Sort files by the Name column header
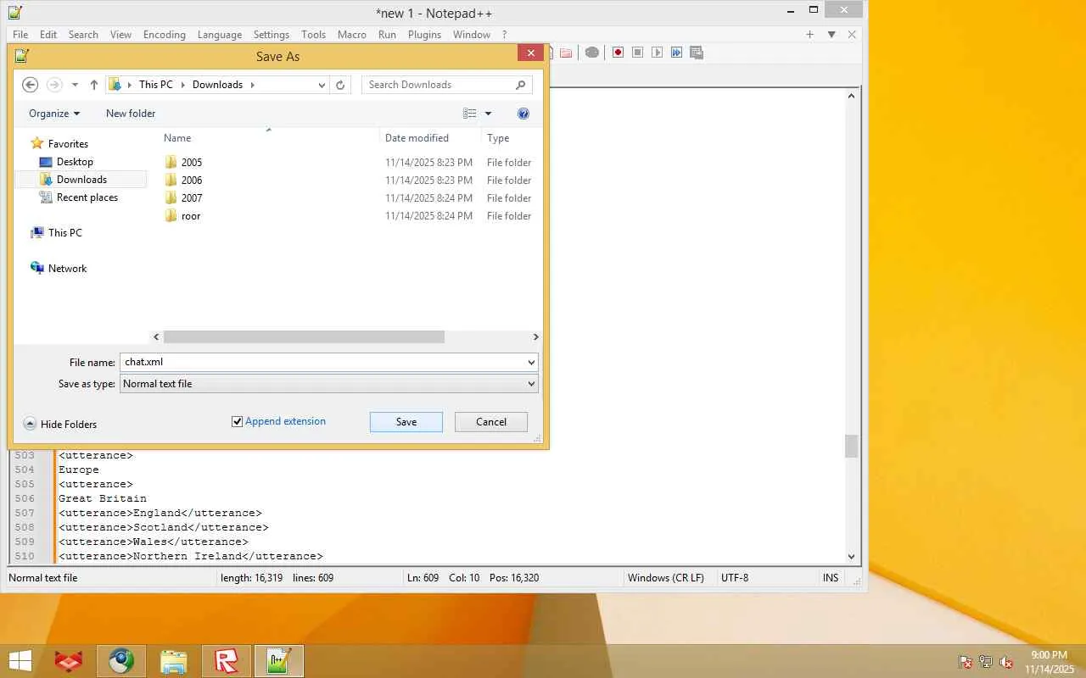 pyautogui.click(x=177, y=138)
